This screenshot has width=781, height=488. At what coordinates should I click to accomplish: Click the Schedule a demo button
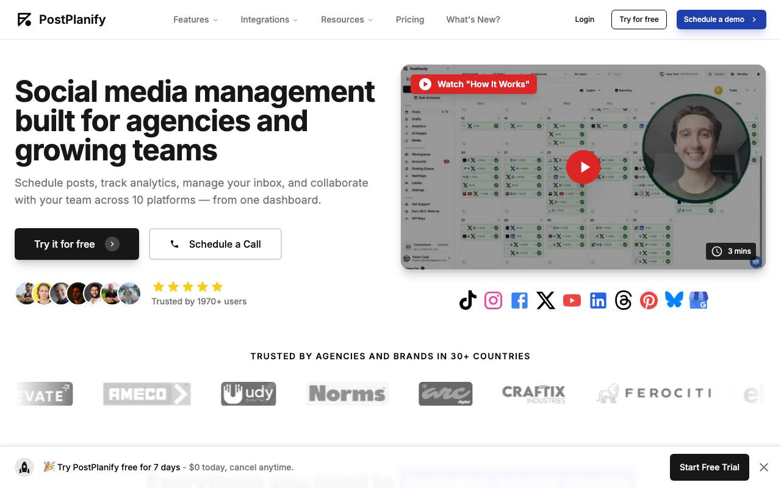coord(721,20)
